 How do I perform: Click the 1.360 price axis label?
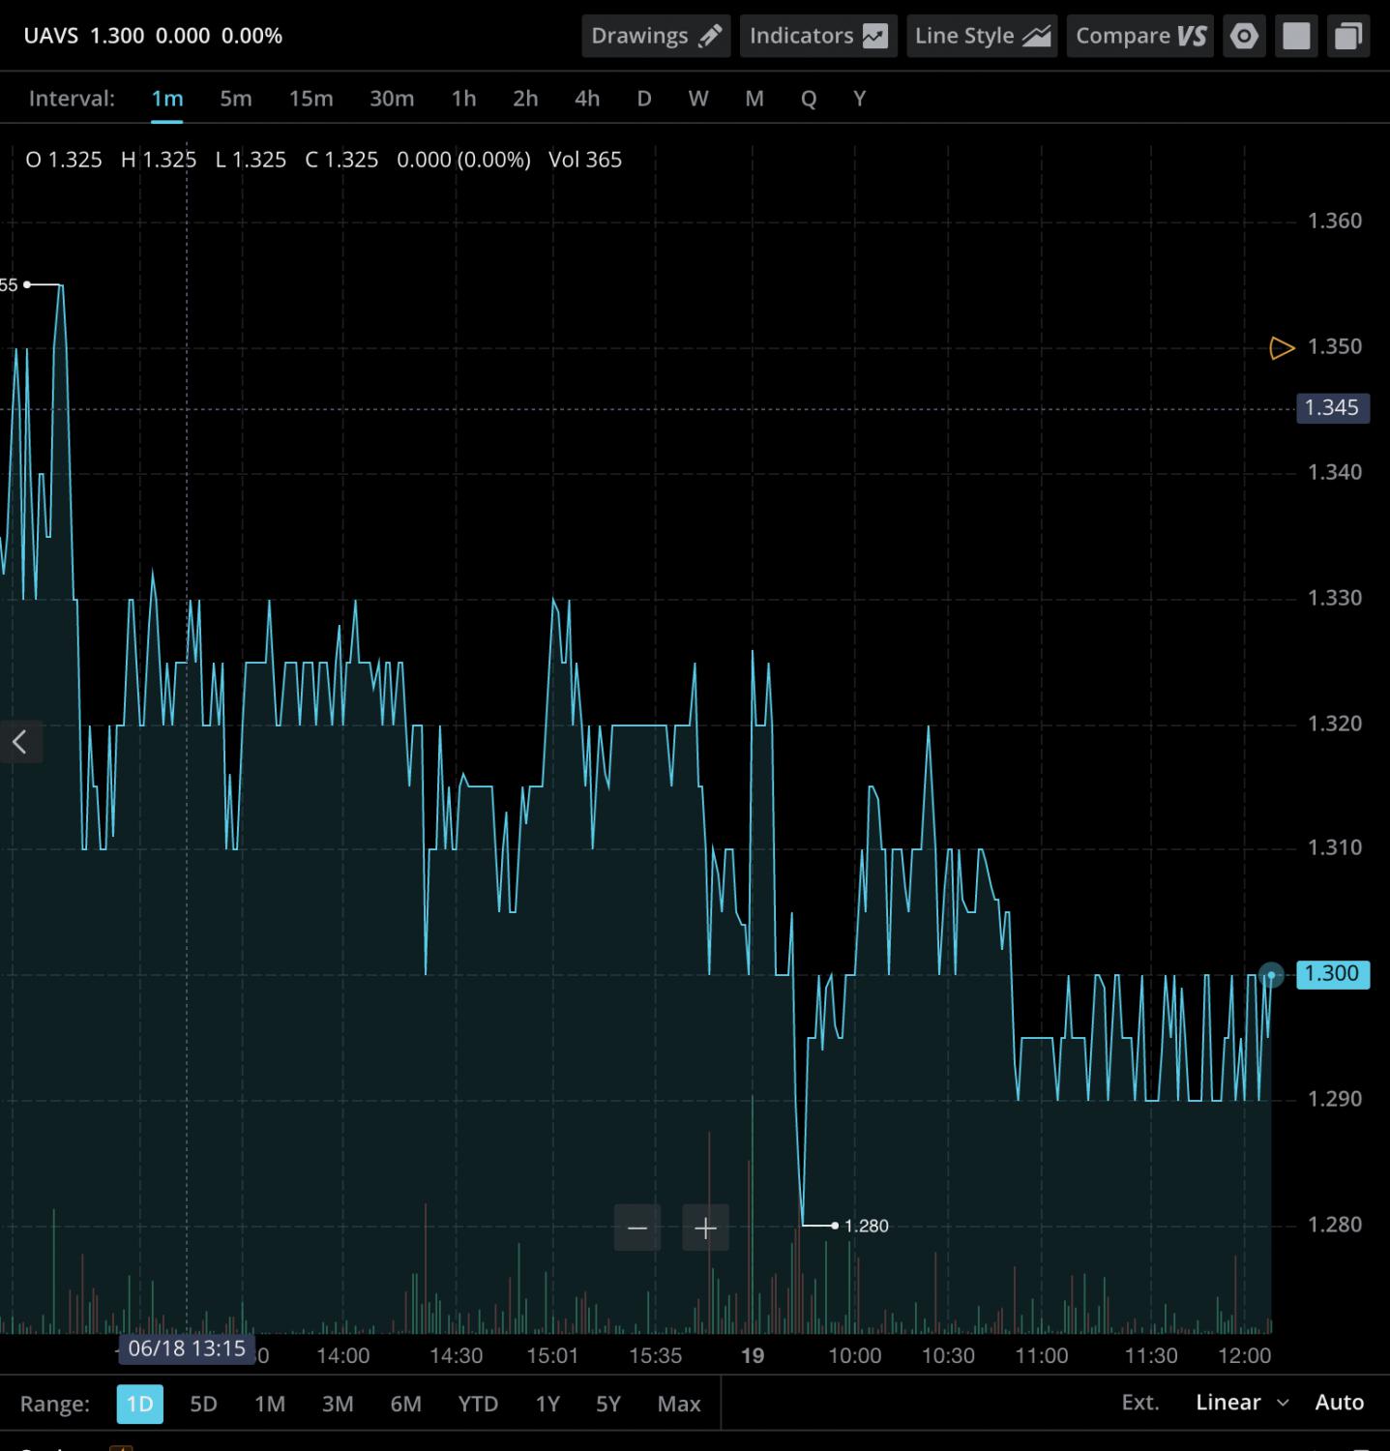pyautogui.click(x=1335, y=222)
